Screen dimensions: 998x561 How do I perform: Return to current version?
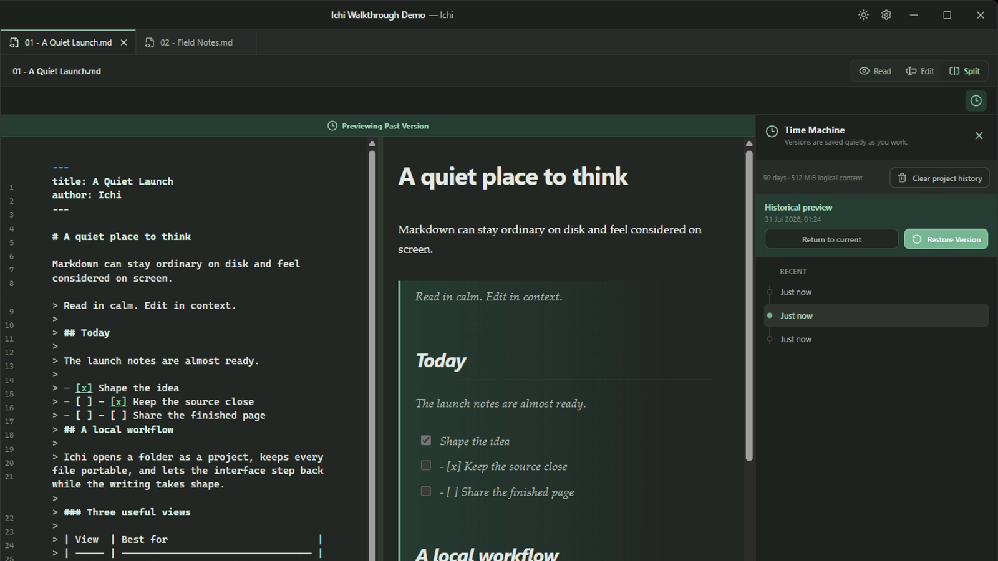point(831,239)
